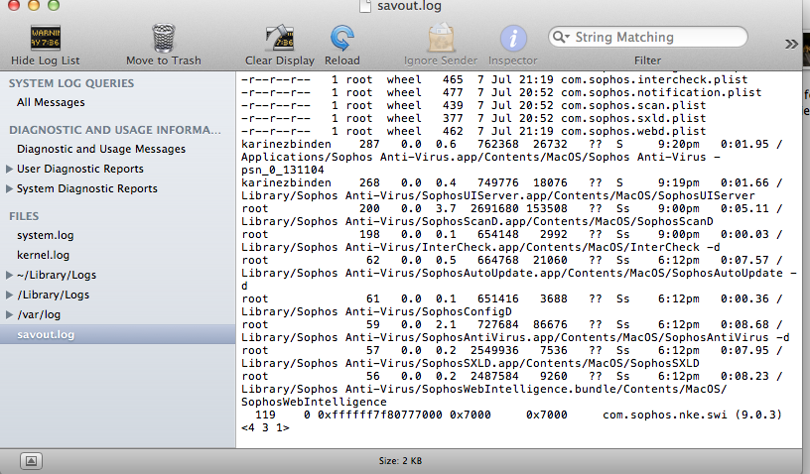Click the Size: 2 KB status text
This screenshot has width=810, height=474.
pos(400,460)
